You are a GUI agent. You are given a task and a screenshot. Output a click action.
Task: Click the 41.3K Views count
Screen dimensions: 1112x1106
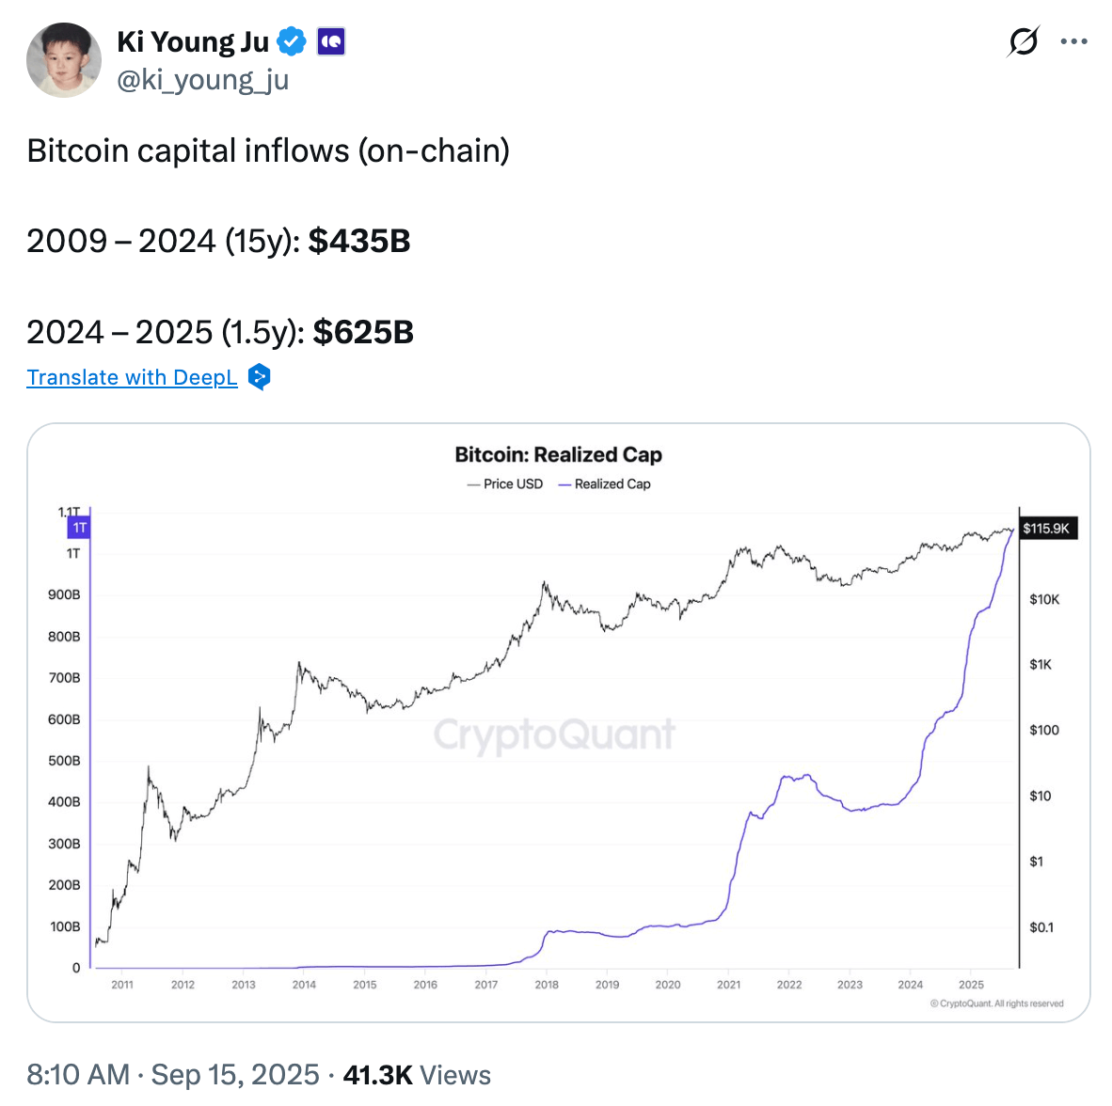(417, 1074)
